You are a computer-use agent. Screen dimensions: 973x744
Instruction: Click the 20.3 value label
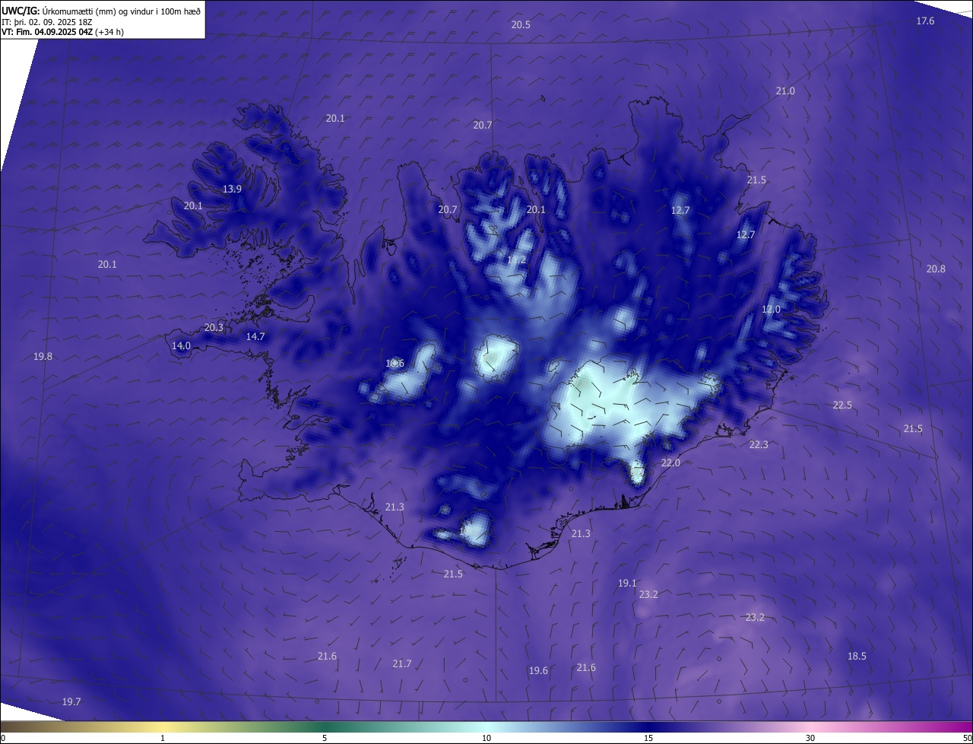[x=214, y=328]
